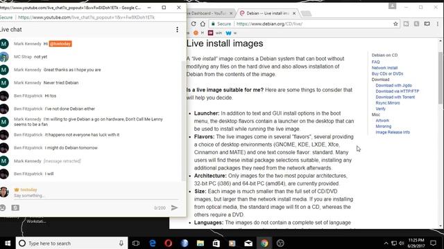Open the Download via HTTP/FTP link

(x=398, y=91)
